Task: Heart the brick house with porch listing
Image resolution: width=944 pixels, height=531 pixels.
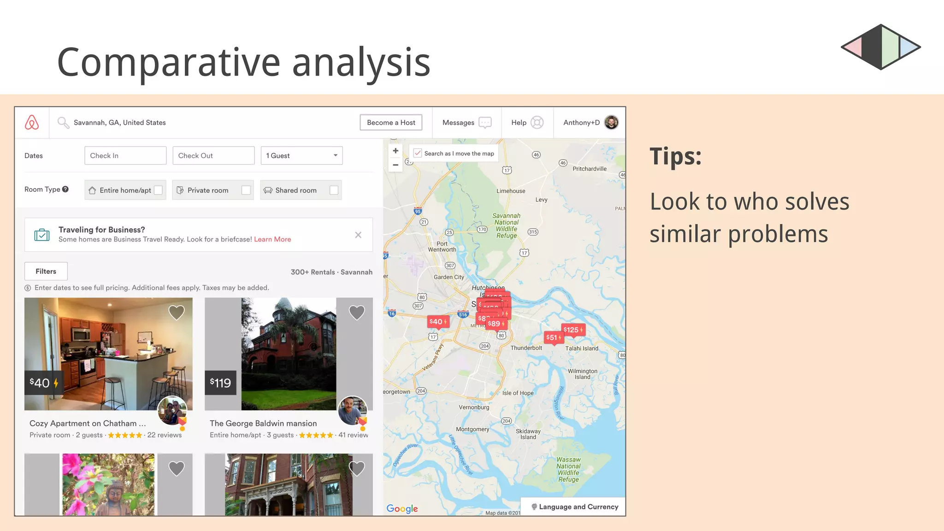Action: (357, 468)
